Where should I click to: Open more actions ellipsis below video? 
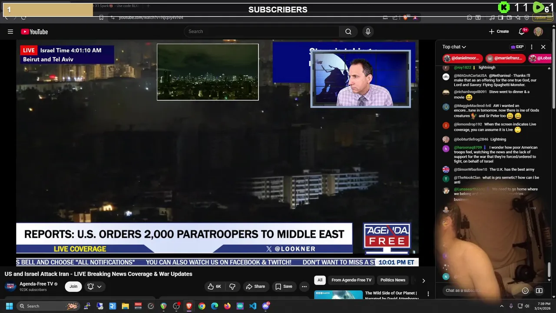(x=304, y=286)
